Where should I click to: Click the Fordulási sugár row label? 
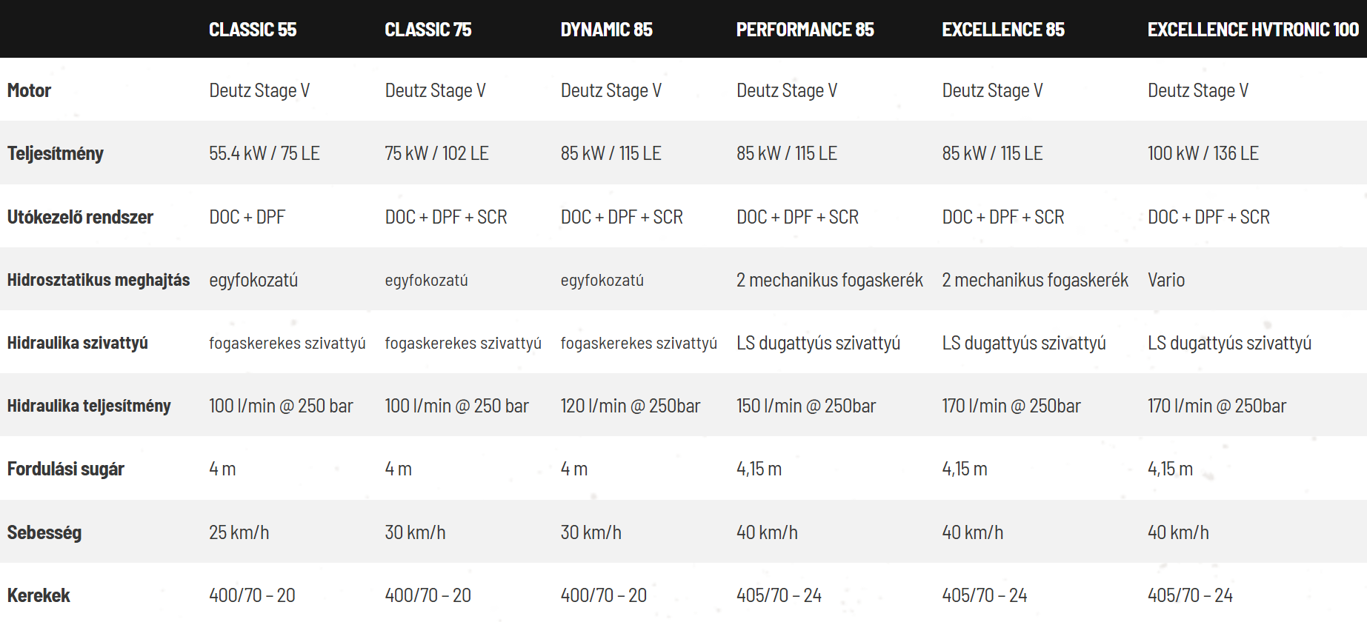(66, 469)
